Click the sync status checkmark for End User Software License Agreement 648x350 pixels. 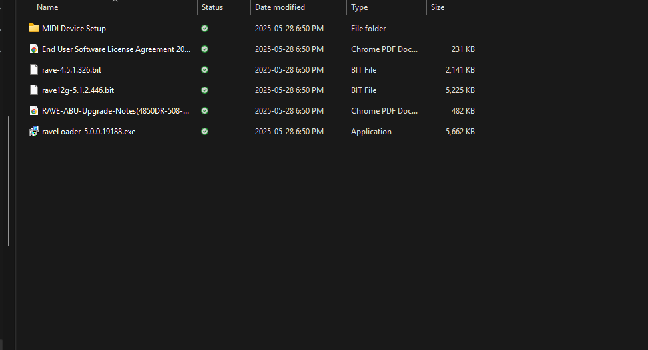204,49
